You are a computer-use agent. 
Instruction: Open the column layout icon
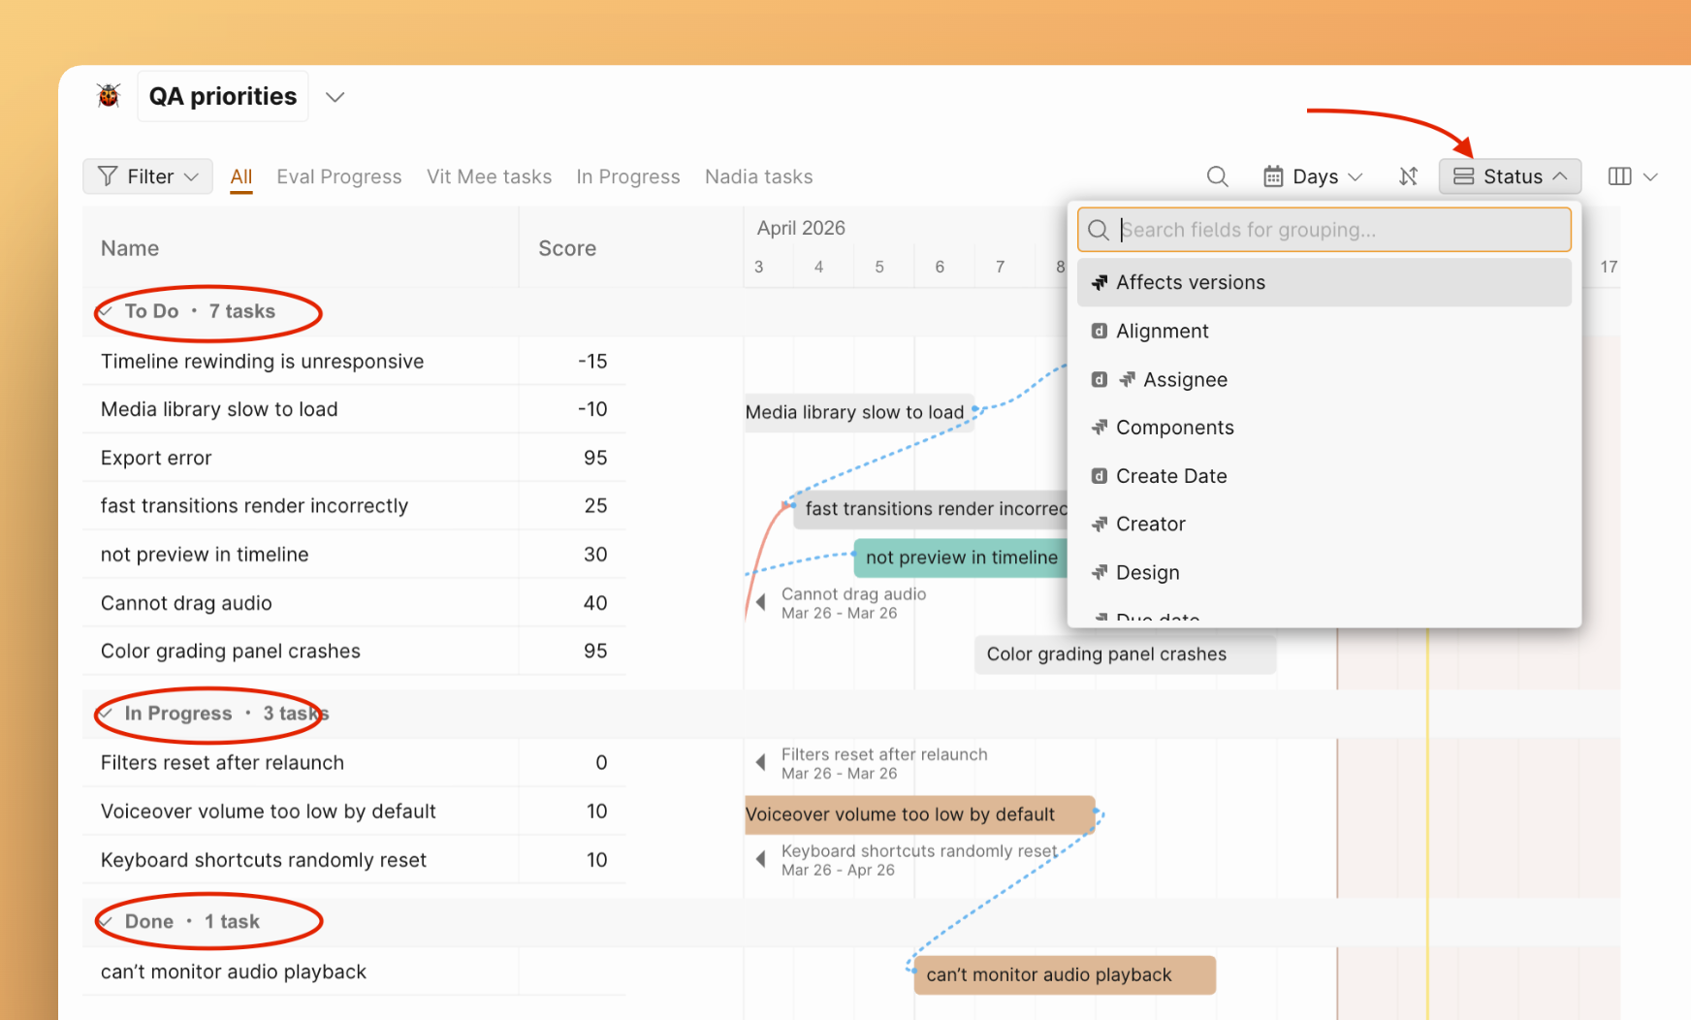tap(1619, 176)
